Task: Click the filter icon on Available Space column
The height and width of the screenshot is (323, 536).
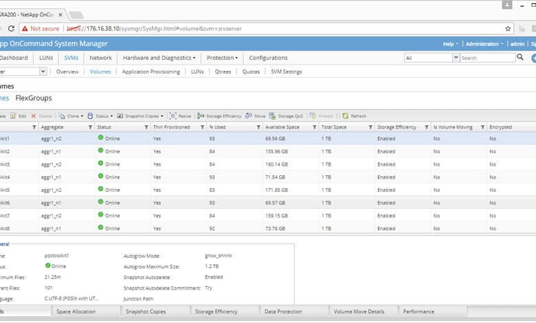Action: pyautogui.click(x=315, y=127)
